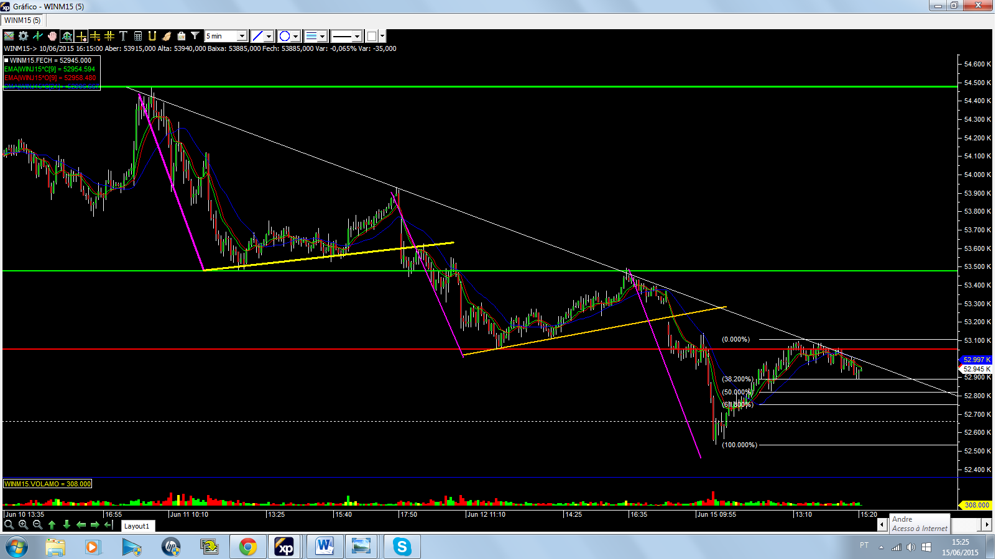The height and width of the screenshot is (559, 996).
Task: Toggle the zoom magnifier chart tool
Action: [67, 36]
